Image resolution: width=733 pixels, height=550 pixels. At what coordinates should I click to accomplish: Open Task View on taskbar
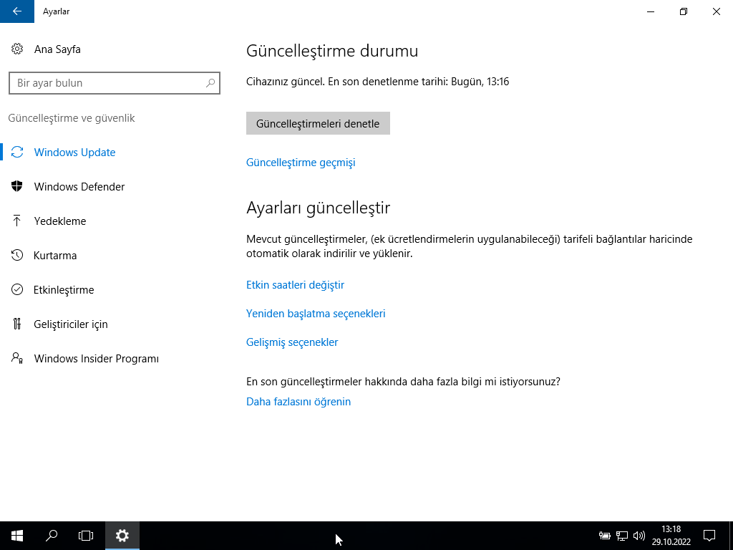point(86,536)
